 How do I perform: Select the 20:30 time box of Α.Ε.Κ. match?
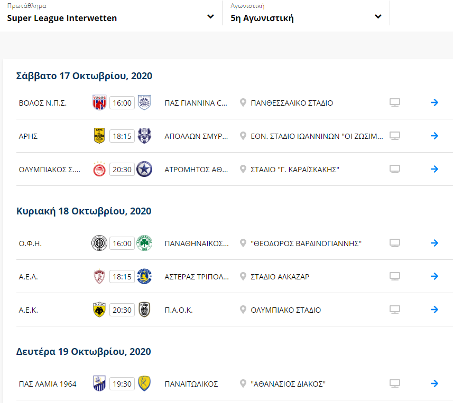click(x=122, y=310)
